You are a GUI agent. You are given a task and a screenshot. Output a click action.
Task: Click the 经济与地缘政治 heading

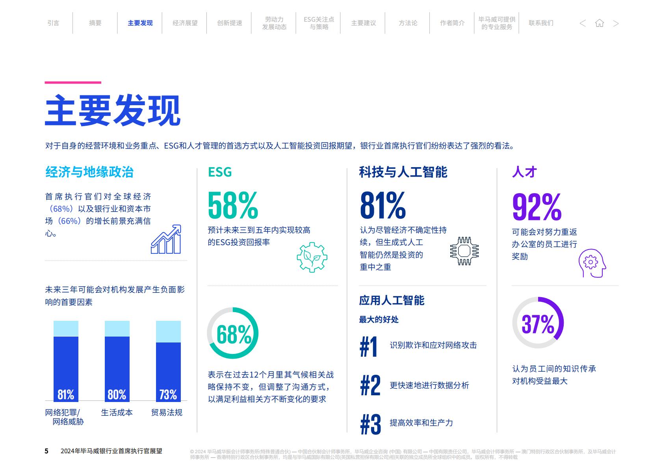pyautogui.click(x=89, y=172)
